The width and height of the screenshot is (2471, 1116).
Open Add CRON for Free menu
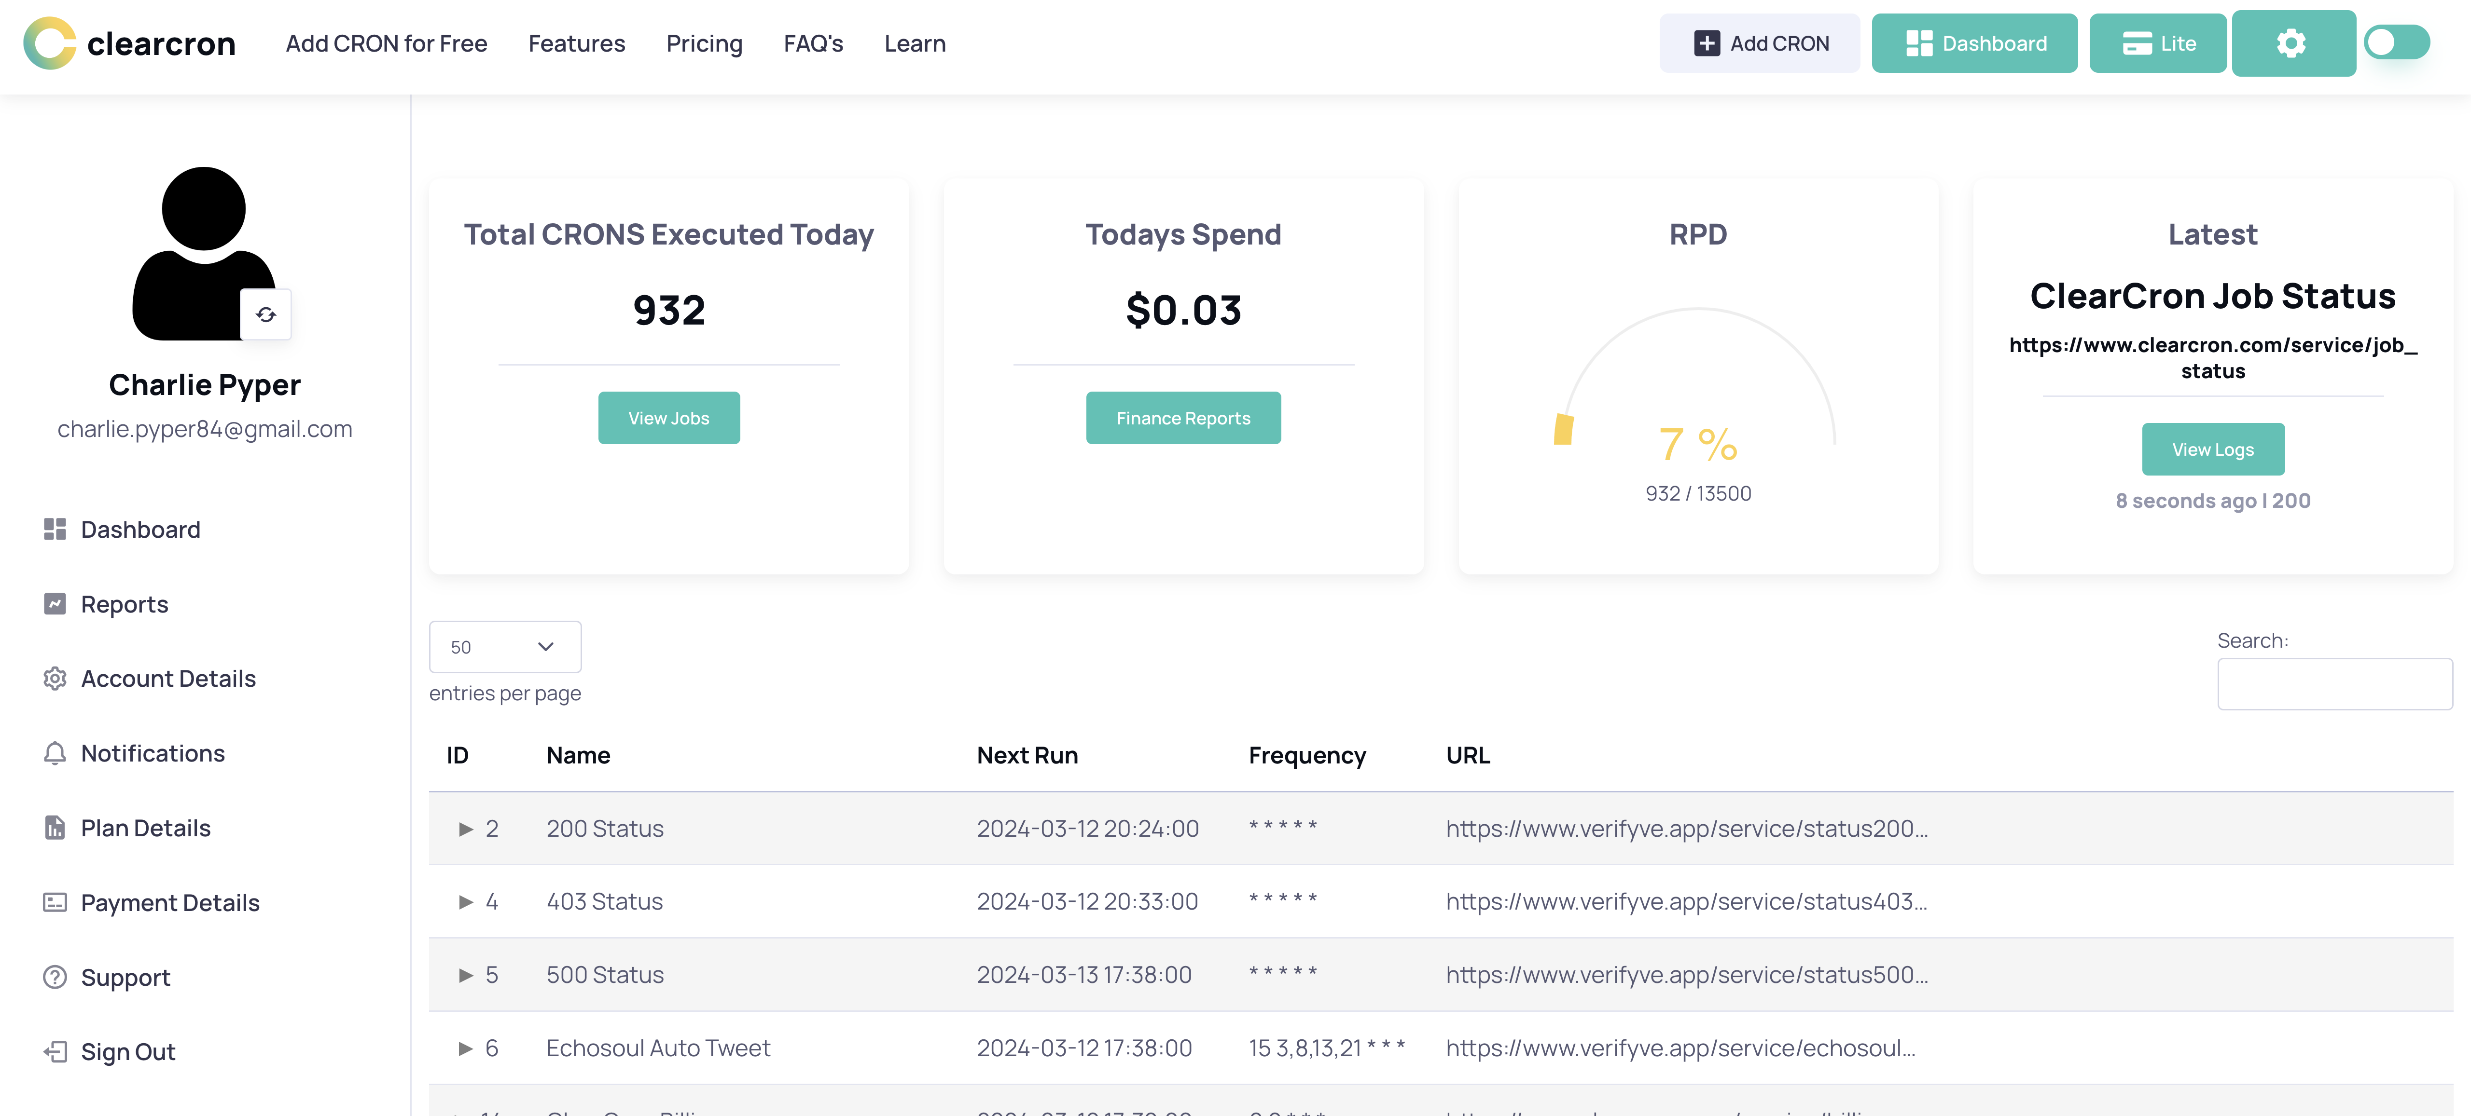[387, 43]
